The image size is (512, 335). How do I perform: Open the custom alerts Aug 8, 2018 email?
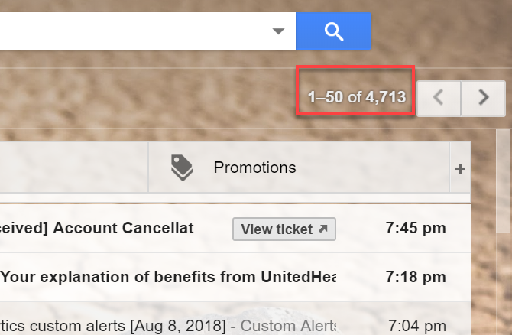[115, 326]
